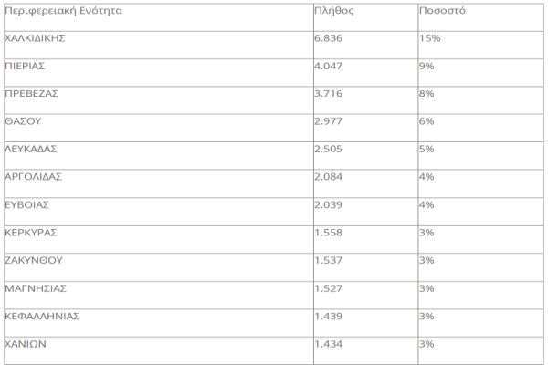This screenshot has width=548, height=365.
Task: Select the 15% percentage cell
Action: (428, 39)
